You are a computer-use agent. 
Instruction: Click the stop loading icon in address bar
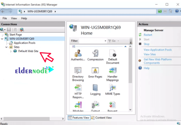(x=165, y=11)
